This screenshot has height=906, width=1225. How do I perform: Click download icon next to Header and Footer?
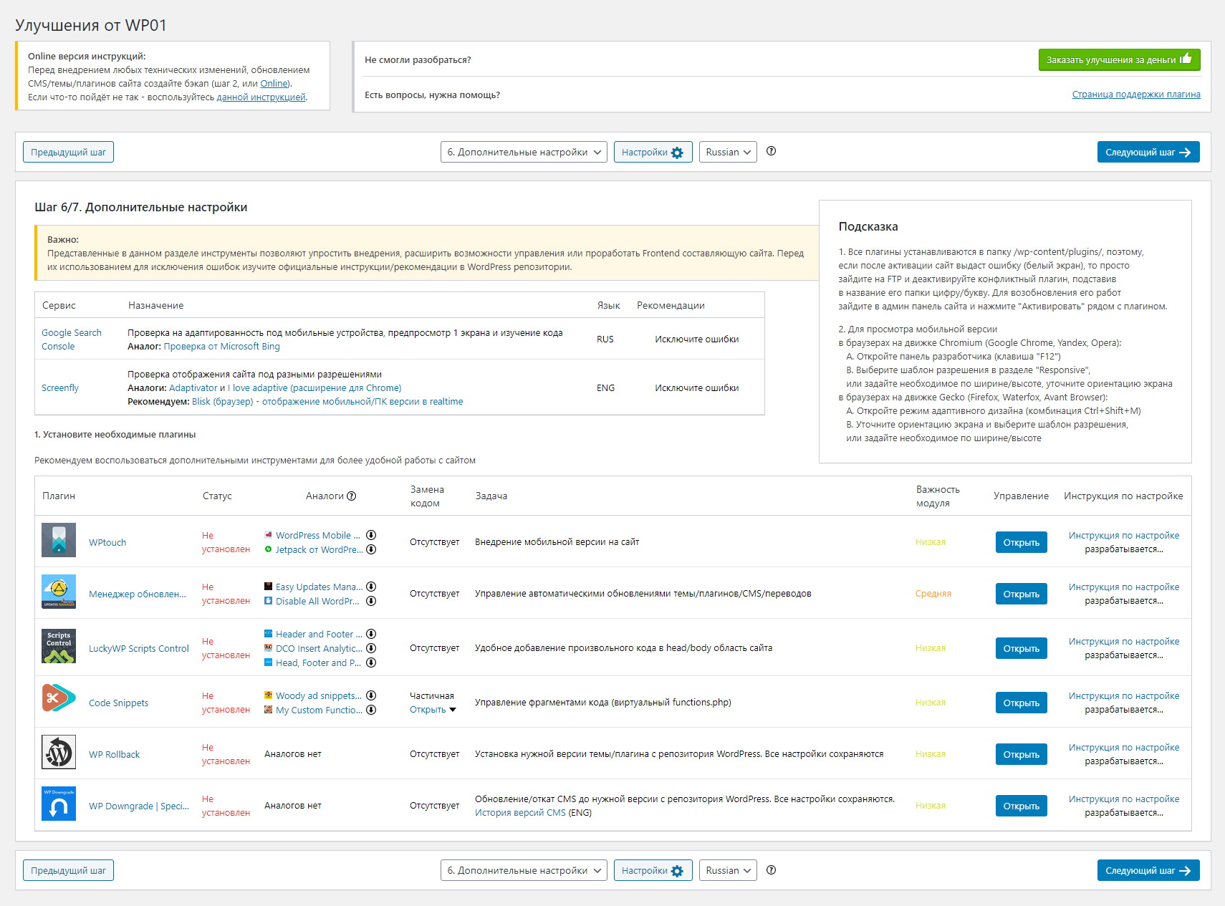371,634
